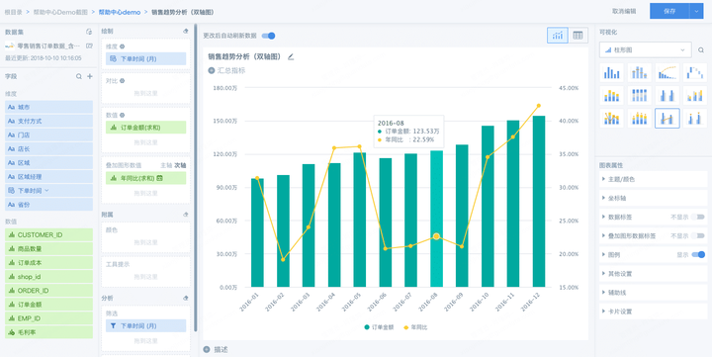Select the 区域经理 dimension field
712x357 pixels.
[x=48, y=177]
